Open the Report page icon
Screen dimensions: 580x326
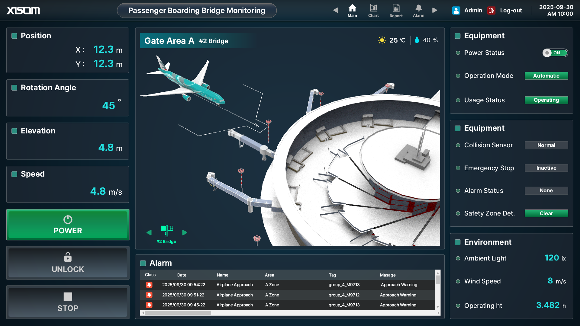(x=396, y=8)
